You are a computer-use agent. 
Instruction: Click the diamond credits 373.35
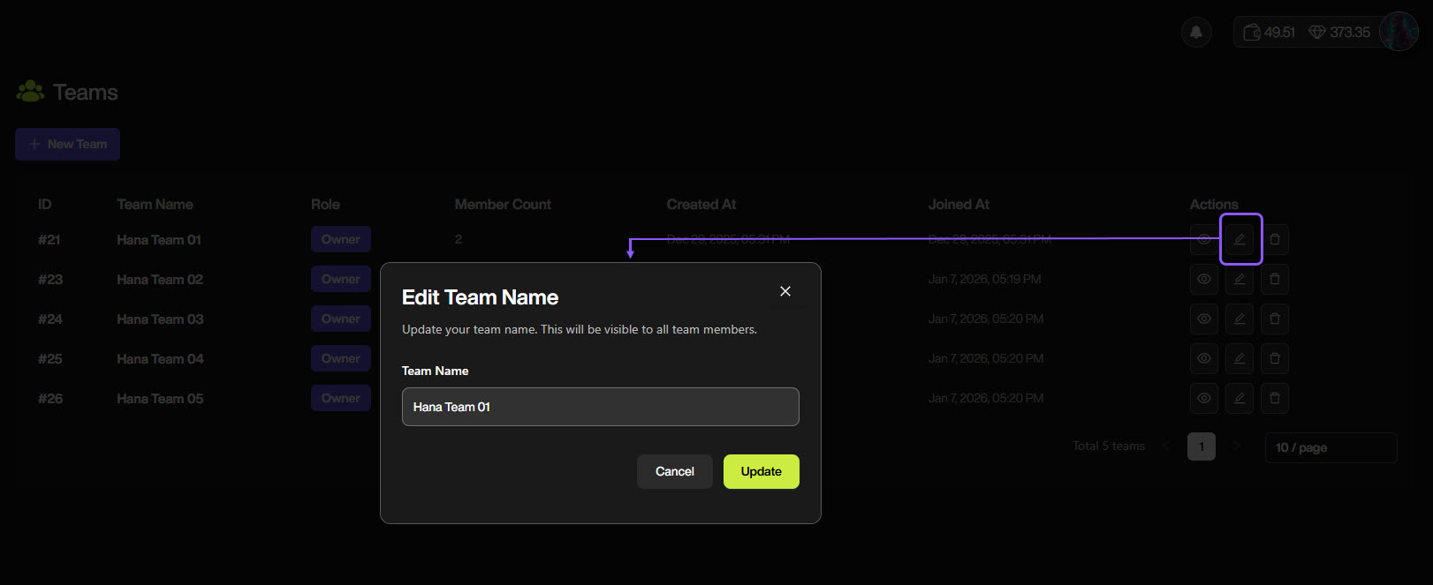click(1339, 33)
